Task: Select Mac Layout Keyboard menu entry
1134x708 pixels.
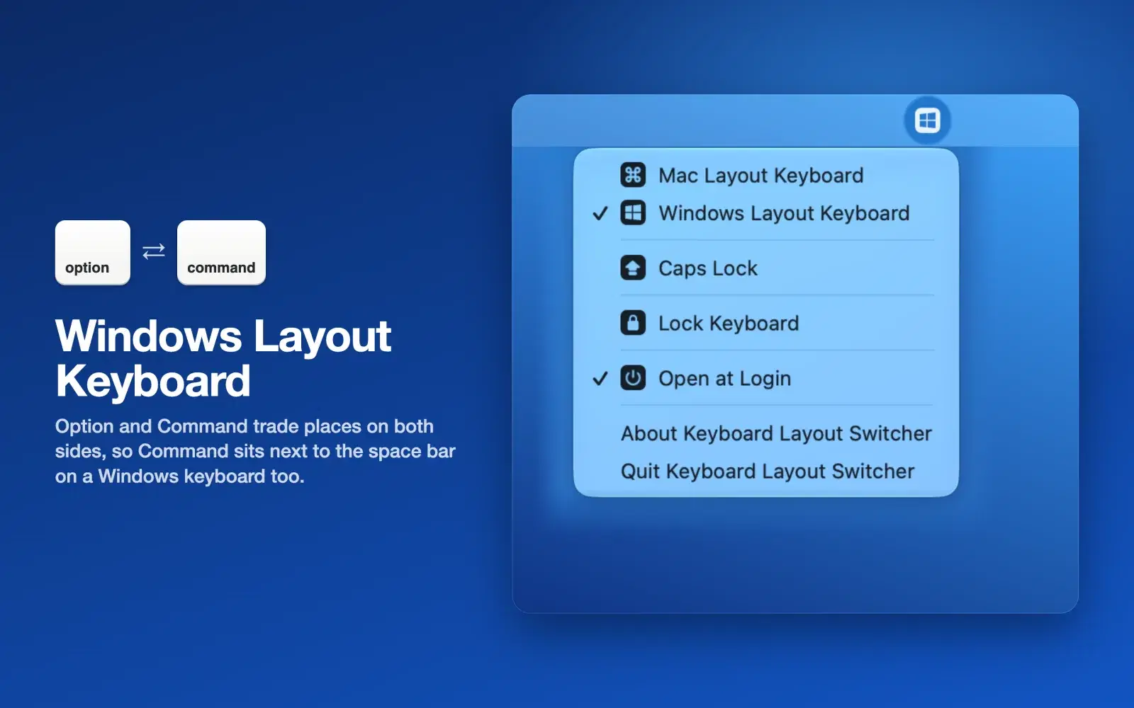Action: pos(766,175)
